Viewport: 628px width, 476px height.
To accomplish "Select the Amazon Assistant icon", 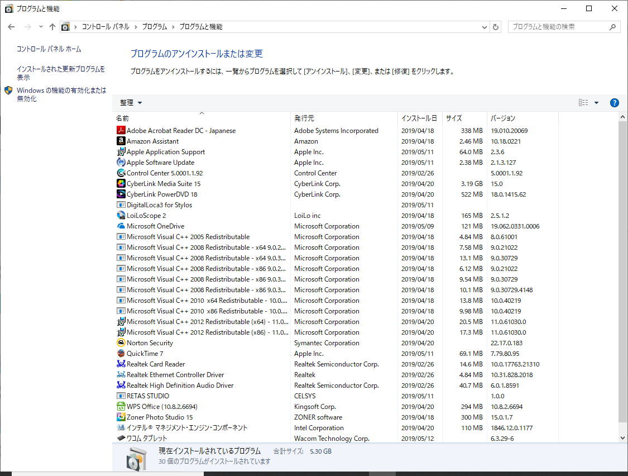I will click(121, 141).
